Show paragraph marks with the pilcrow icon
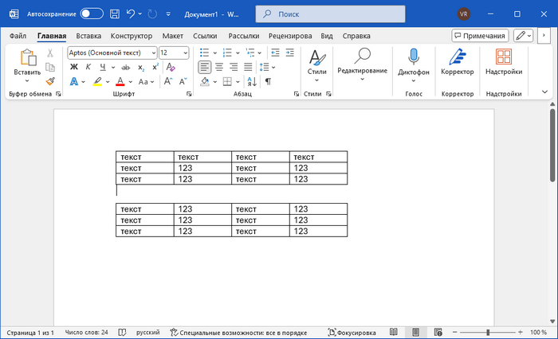558x339 pixels. coord(268,81)
